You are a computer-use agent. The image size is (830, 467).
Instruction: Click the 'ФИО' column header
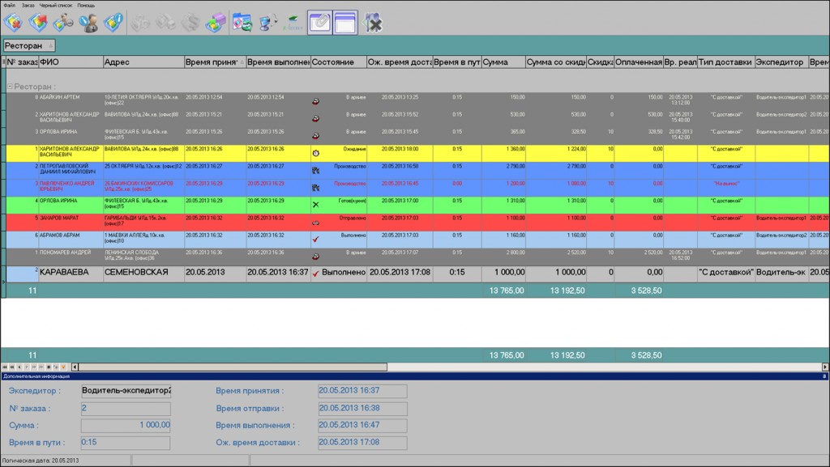pos(70,62)
